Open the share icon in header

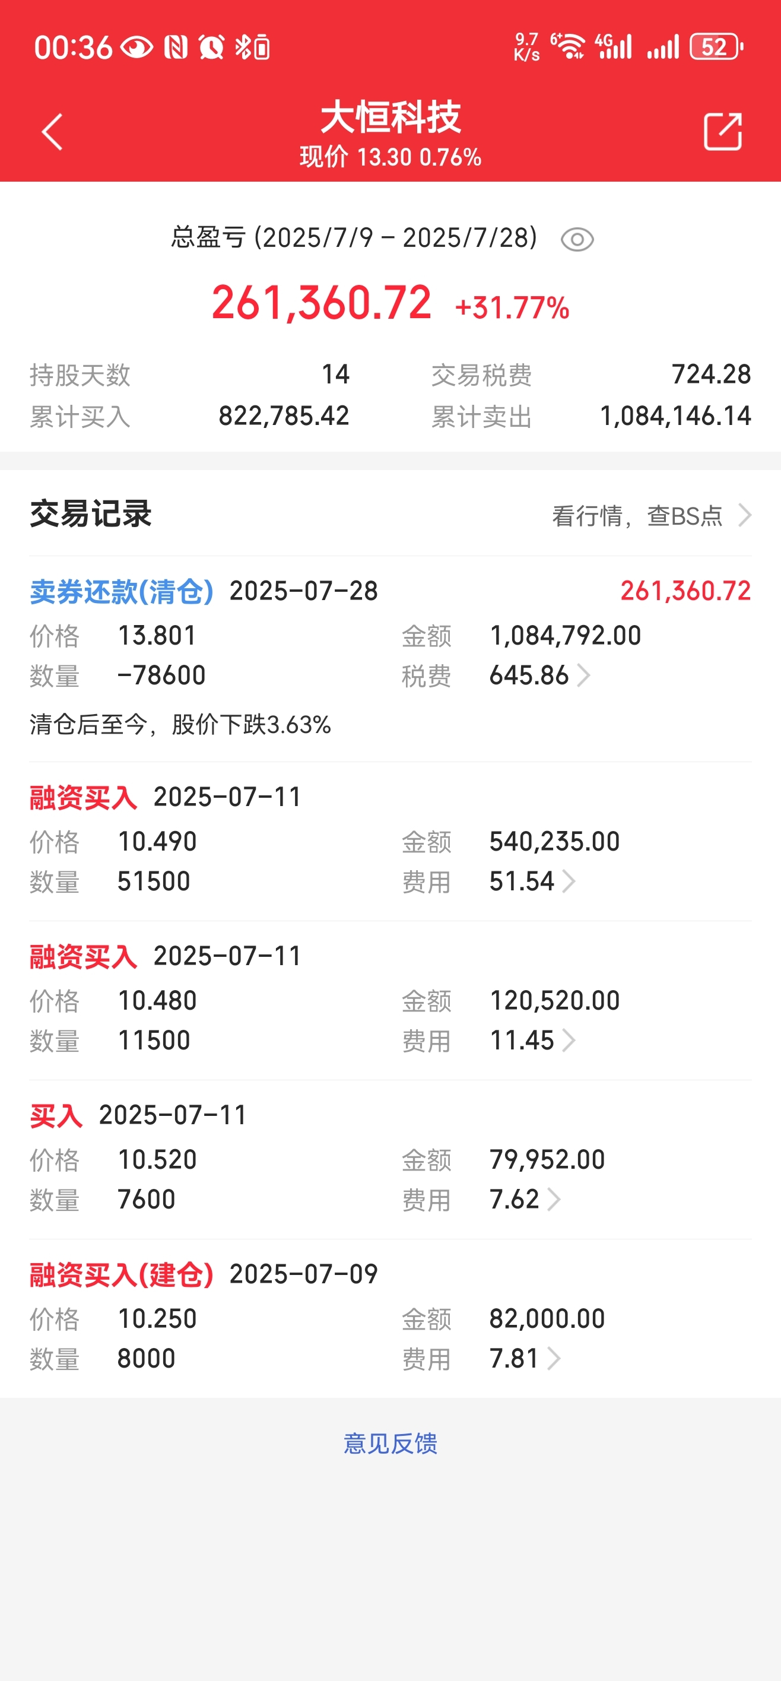[x=723, y=132]
